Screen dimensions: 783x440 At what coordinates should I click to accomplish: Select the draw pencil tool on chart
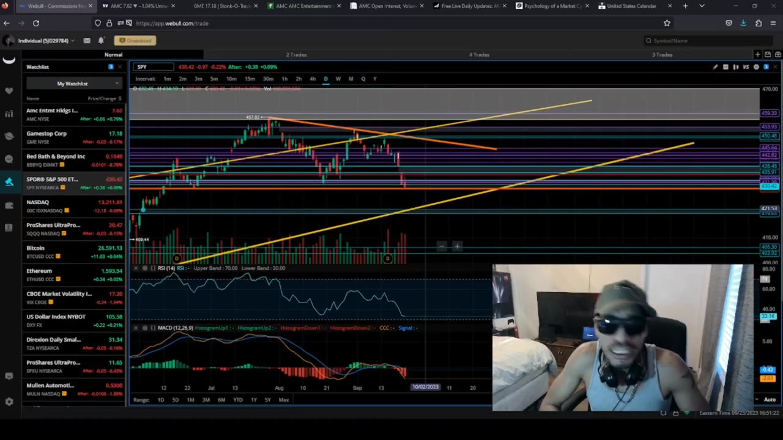click(715, 67)
